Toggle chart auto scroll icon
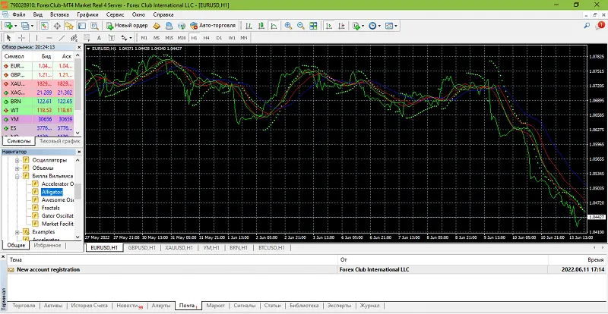 point(329,26)
